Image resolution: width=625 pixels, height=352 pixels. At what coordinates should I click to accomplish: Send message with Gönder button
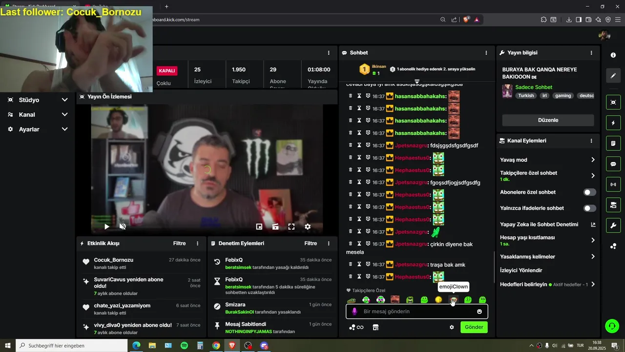474,327
